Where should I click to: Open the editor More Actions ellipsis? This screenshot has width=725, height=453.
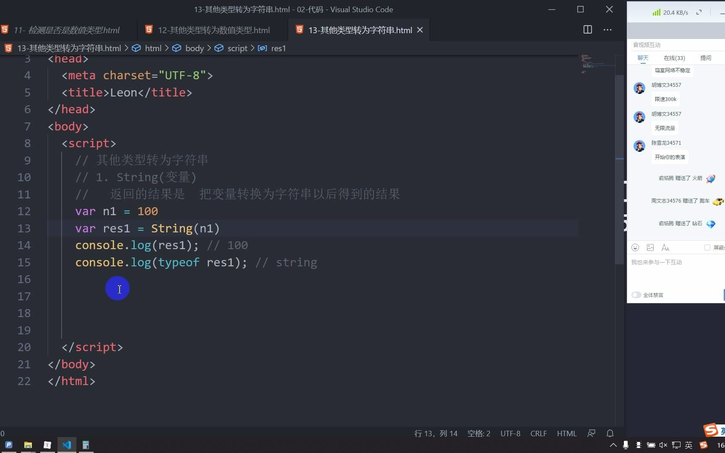coord(607,30)
